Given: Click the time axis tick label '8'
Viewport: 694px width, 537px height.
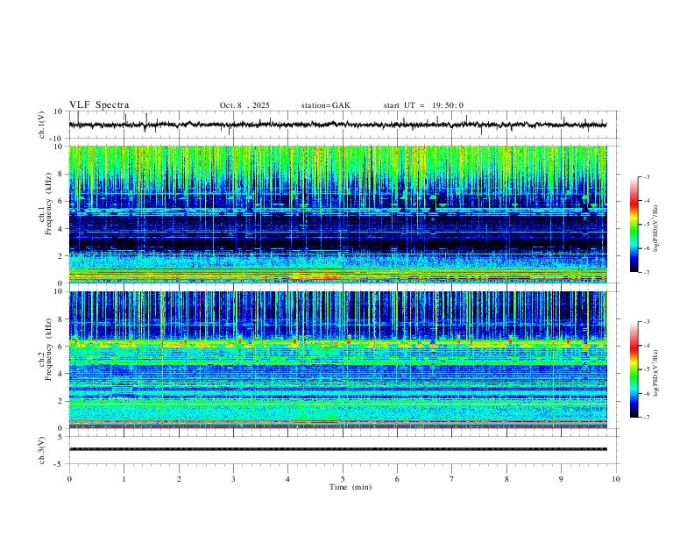Looking at the screenshot, I should pyautogui.click(x=506, y=479).
